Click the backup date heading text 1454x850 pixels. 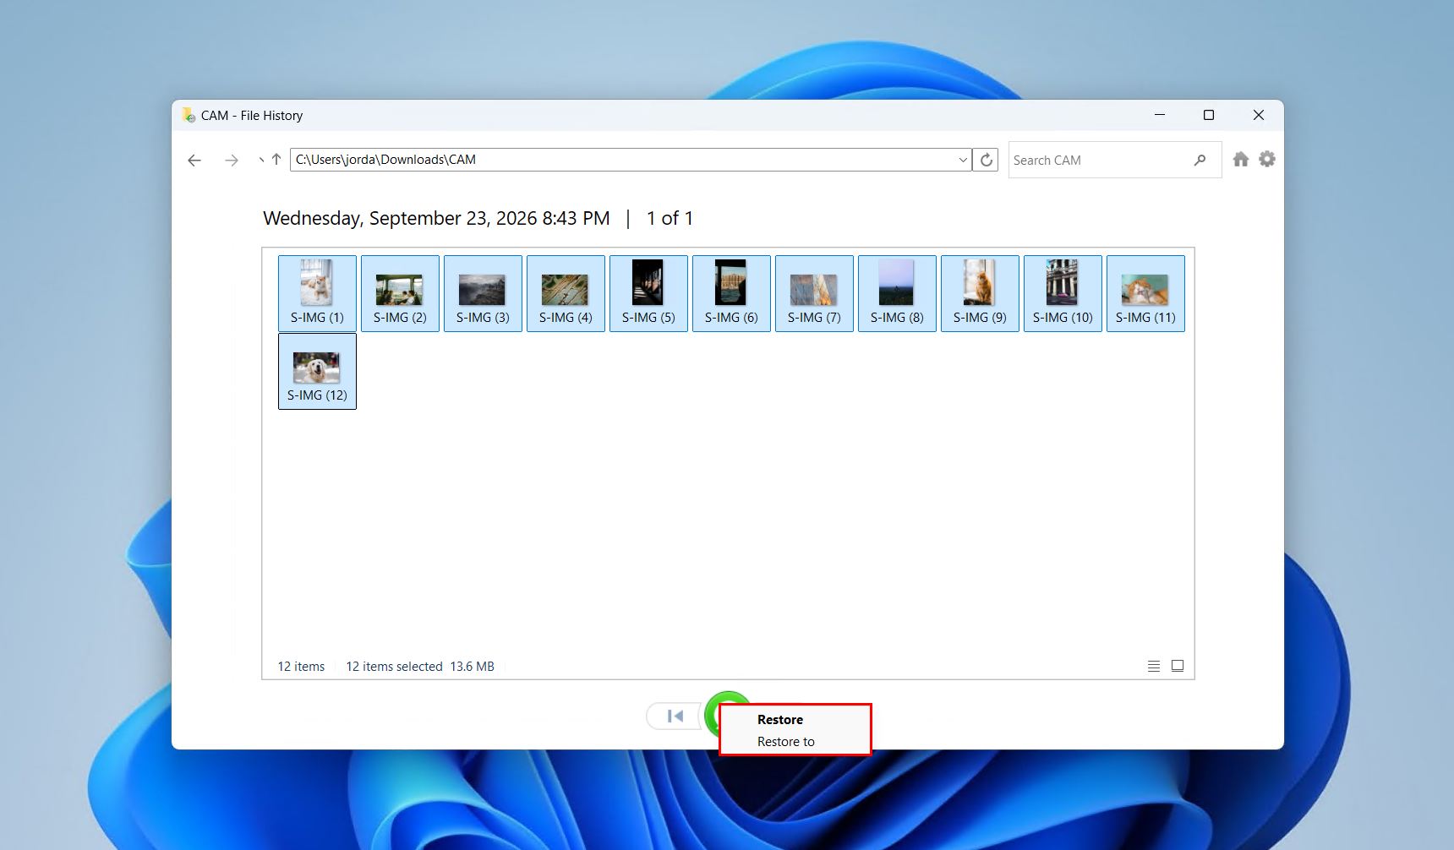[436, 218]
